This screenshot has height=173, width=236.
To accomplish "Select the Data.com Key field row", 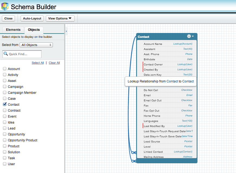I will pyautogui.click(x=168, y=75).
